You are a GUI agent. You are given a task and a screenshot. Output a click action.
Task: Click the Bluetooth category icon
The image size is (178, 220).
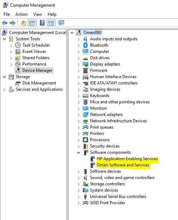[85, 45]
